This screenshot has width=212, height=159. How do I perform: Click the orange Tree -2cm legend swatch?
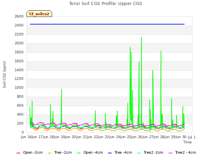49,153
